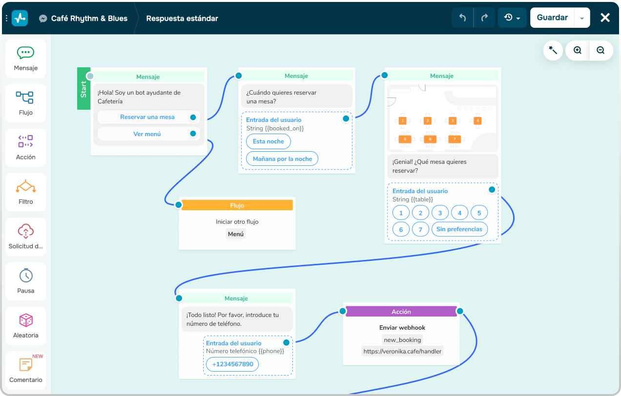Select the purple Acción block header
The image size is (621, 396).
(x=401, y=312)
